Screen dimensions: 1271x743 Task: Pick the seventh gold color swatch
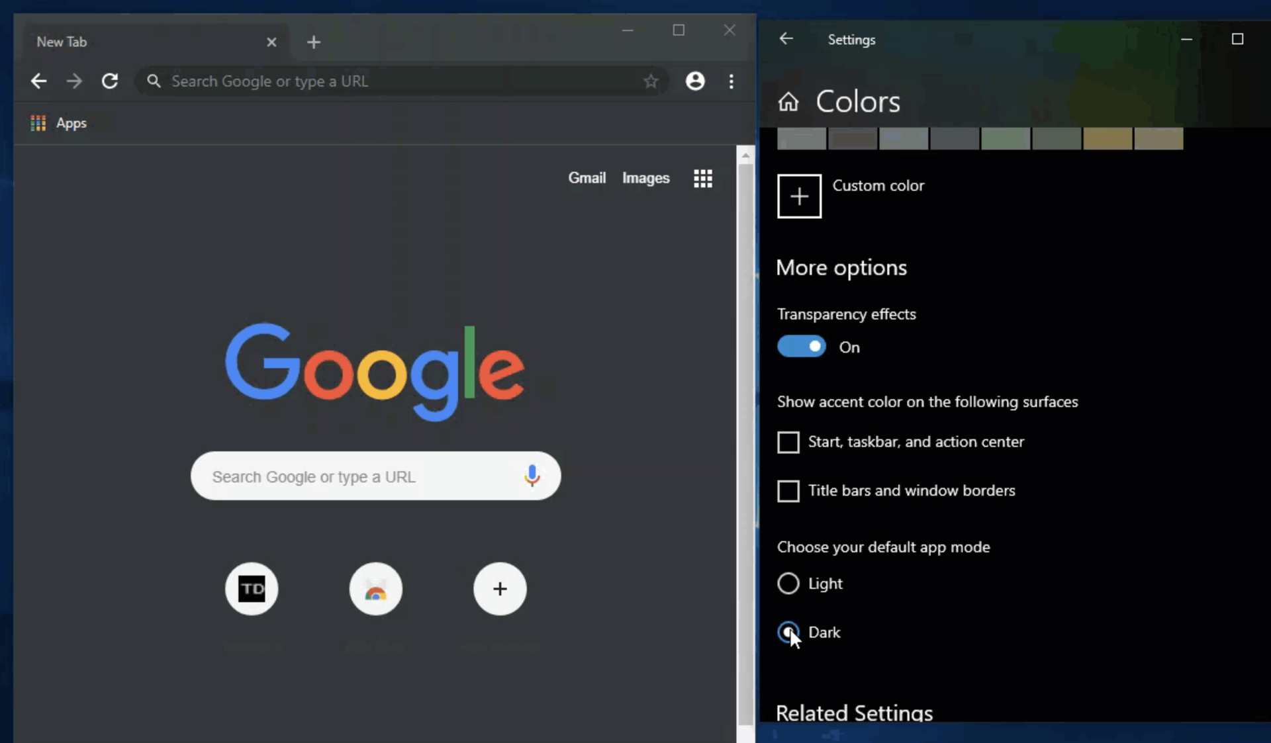point(1107,138)
